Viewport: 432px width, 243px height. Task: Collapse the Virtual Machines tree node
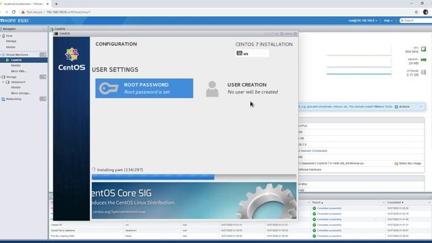coord(1,55)
